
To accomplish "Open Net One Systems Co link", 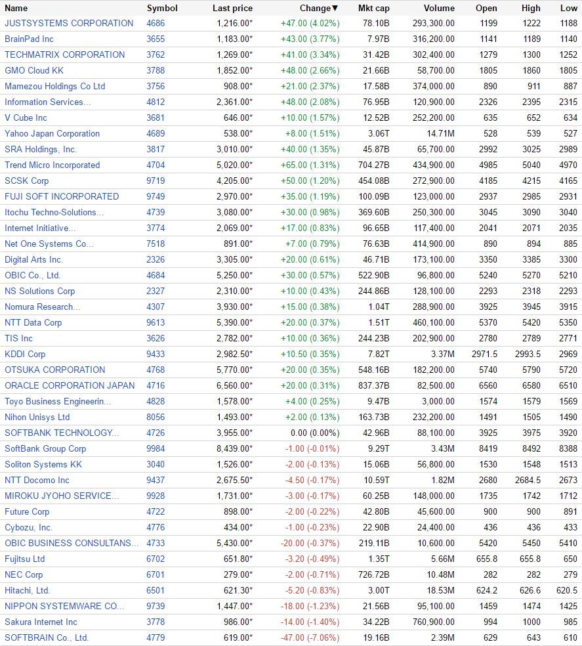I will pos(49,244).
